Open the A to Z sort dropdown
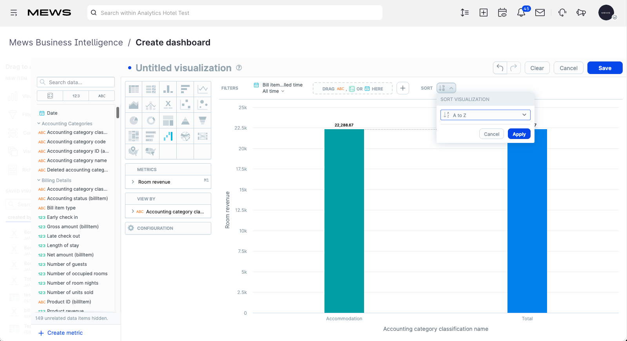This screenshot has height=341, width=627. pyautogui.click(x=486, y=115)
